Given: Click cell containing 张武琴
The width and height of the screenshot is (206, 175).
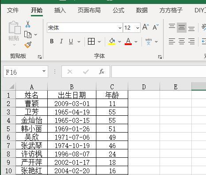Looking at the screenshot, I should click(x=32, y=145).
